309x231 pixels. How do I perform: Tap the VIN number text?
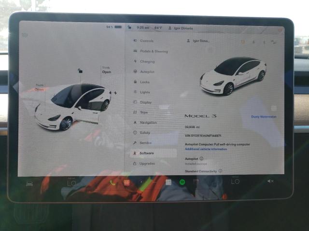pos(203,136)
